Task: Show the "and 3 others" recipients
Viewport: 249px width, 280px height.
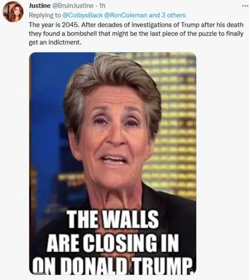Action: (x=167, y=15)
